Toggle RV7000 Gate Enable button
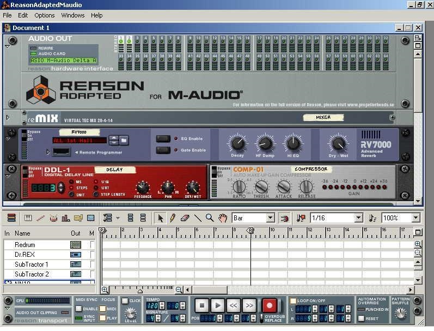The width and height of the screenshot is (434, 331). click(x=163, y=151)
